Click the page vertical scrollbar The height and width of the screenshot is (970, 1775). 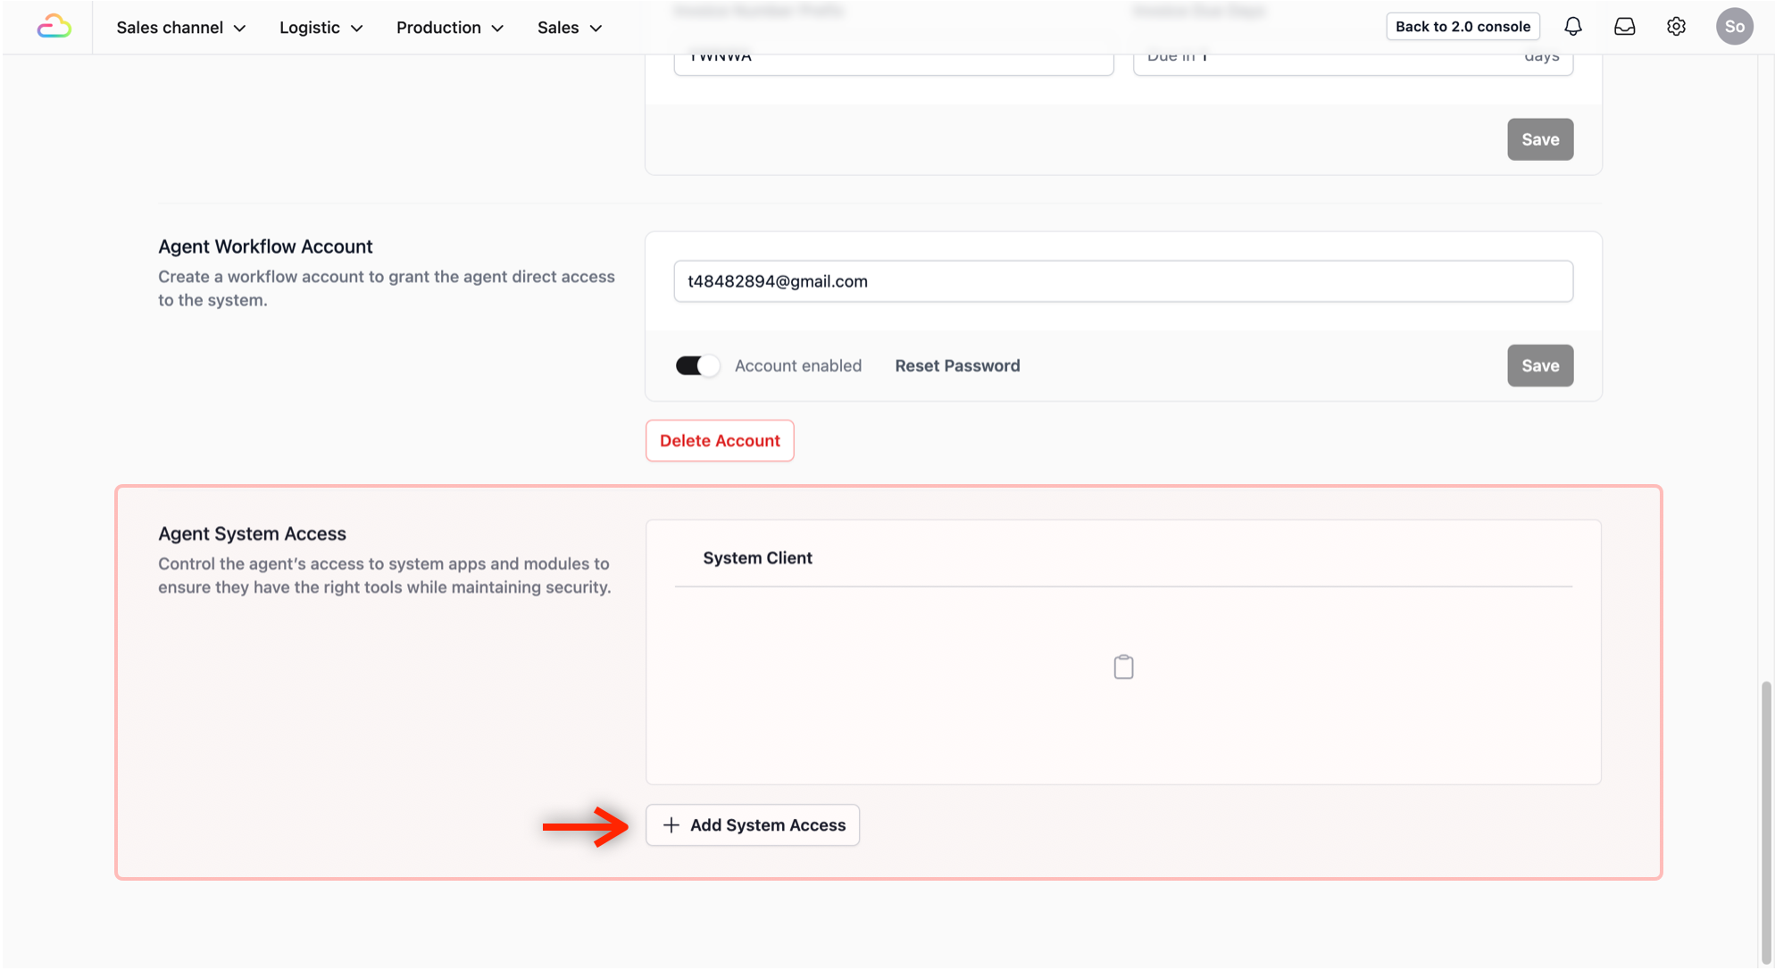tap(1765, 822)
